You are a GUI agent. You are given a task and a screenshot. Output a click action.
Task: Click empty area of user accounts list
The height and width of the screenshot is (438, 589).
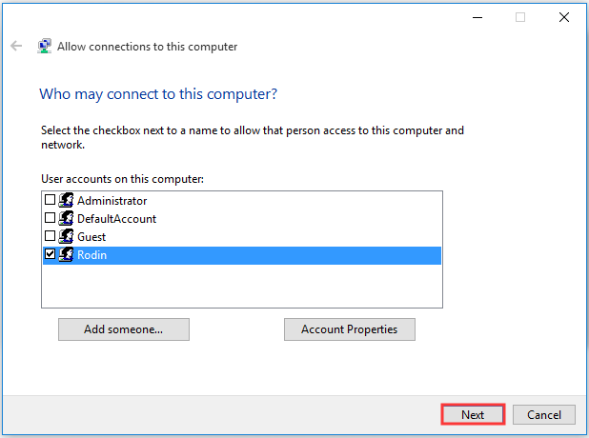(x=242, y=286)
